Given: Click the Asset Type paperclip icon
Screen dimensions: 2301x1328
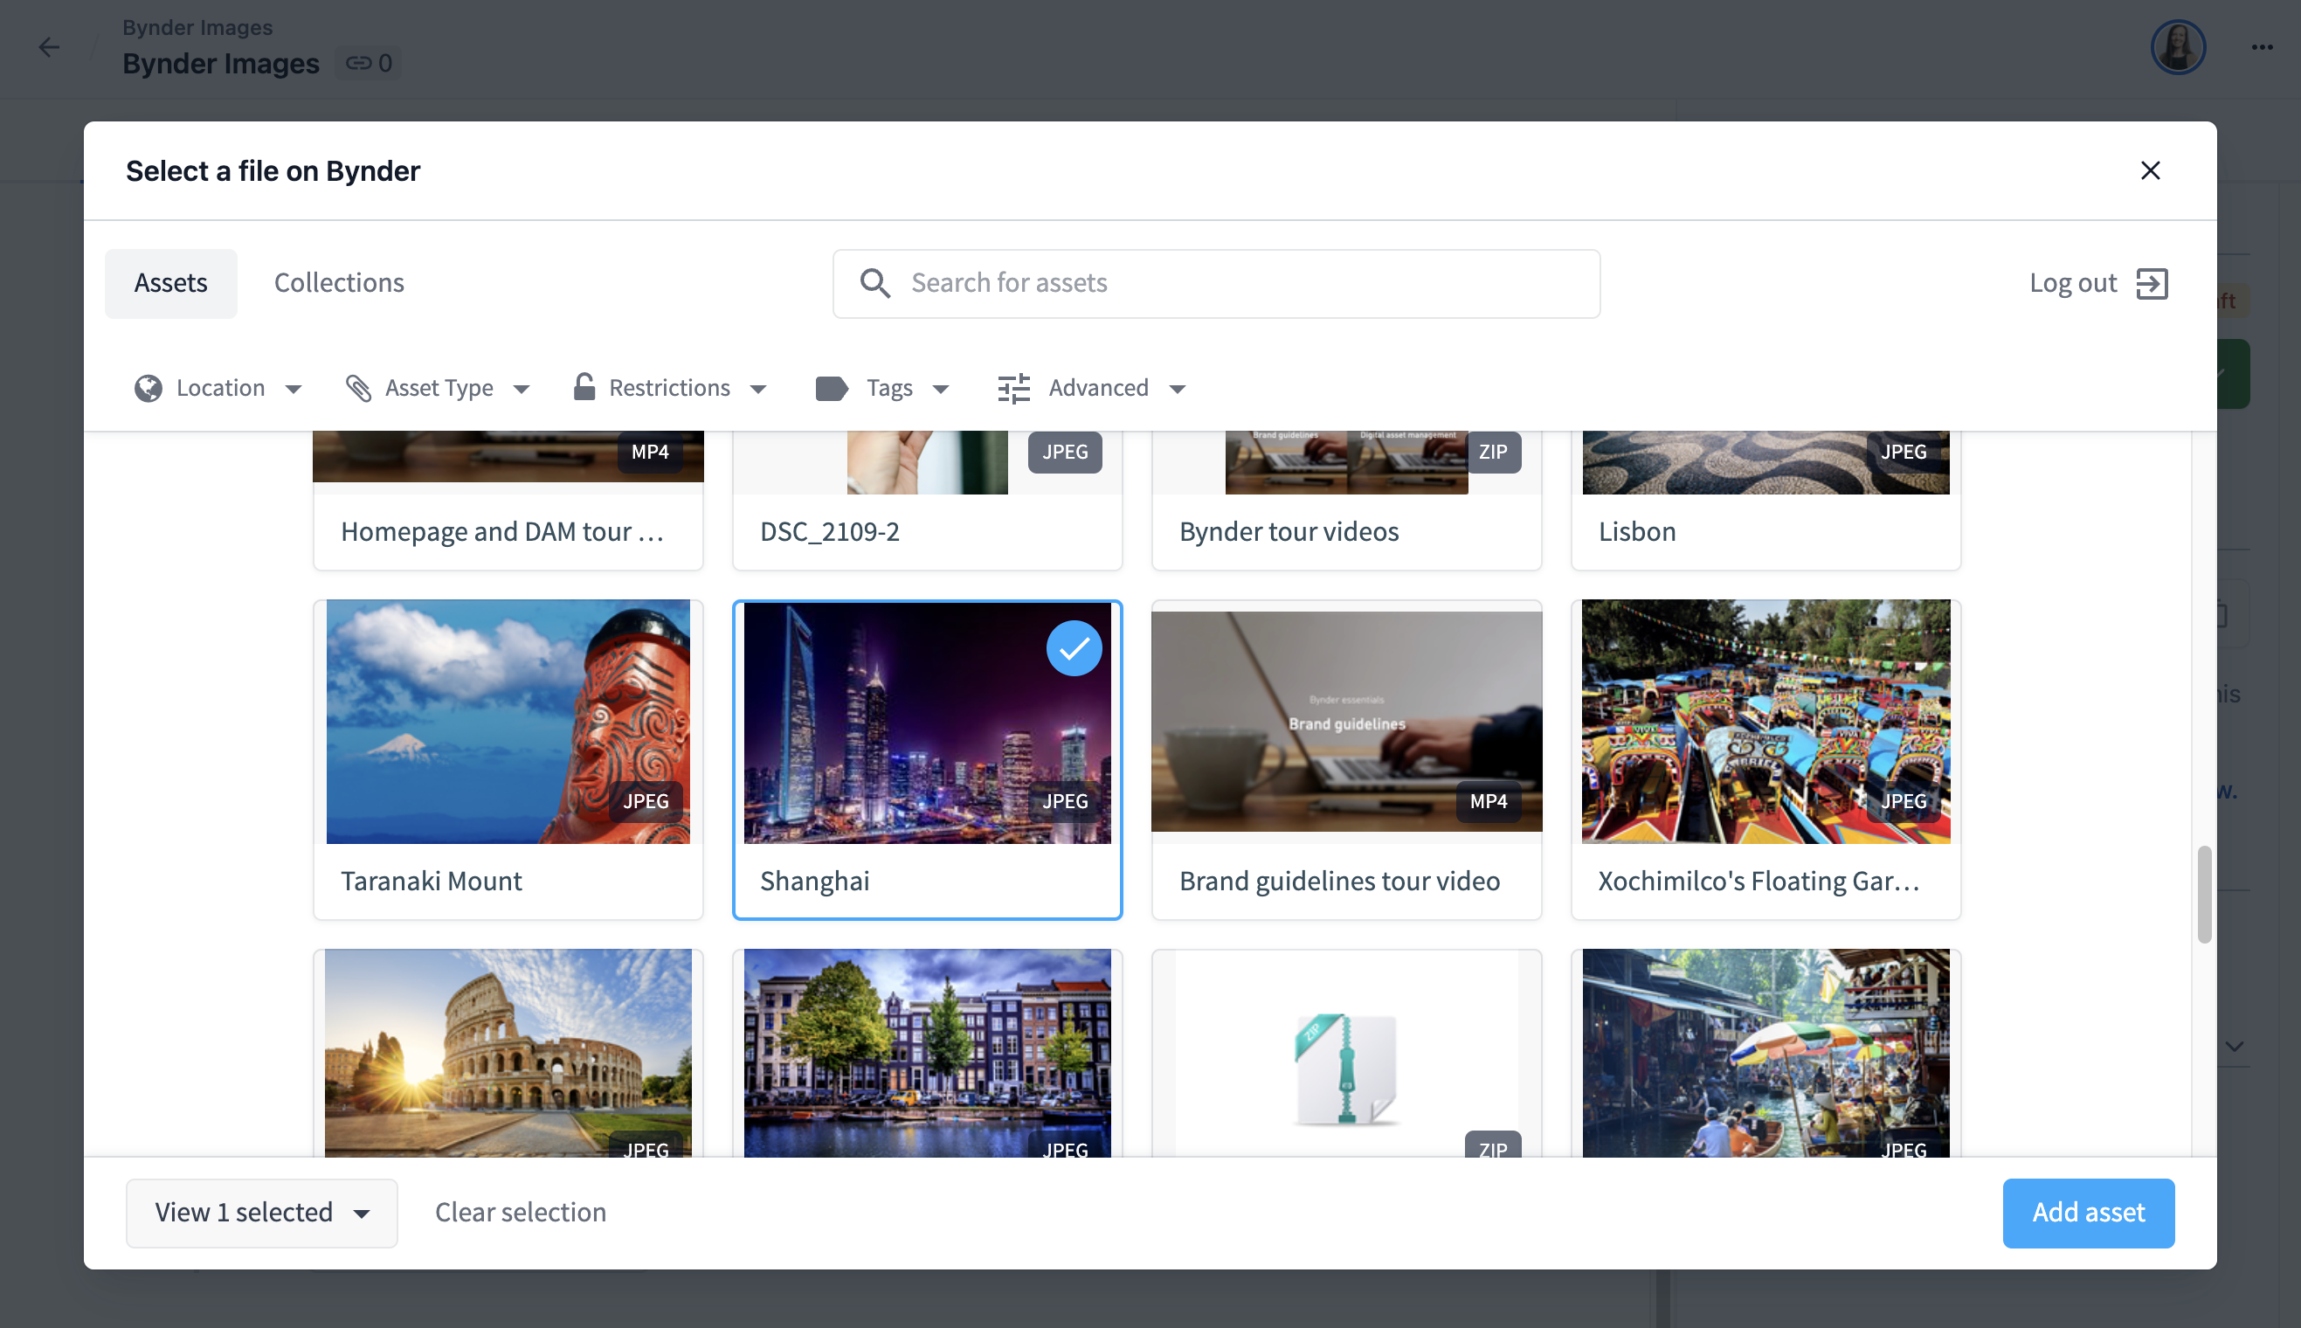Looking at the screenshot, I should 357,389.
